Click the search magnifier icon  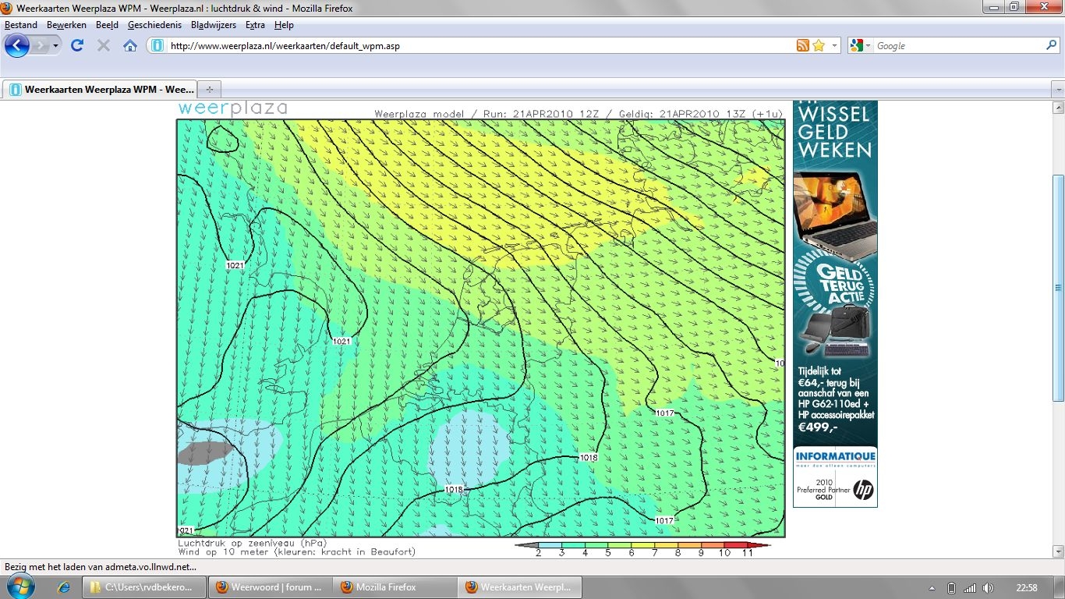[1051, 46]
